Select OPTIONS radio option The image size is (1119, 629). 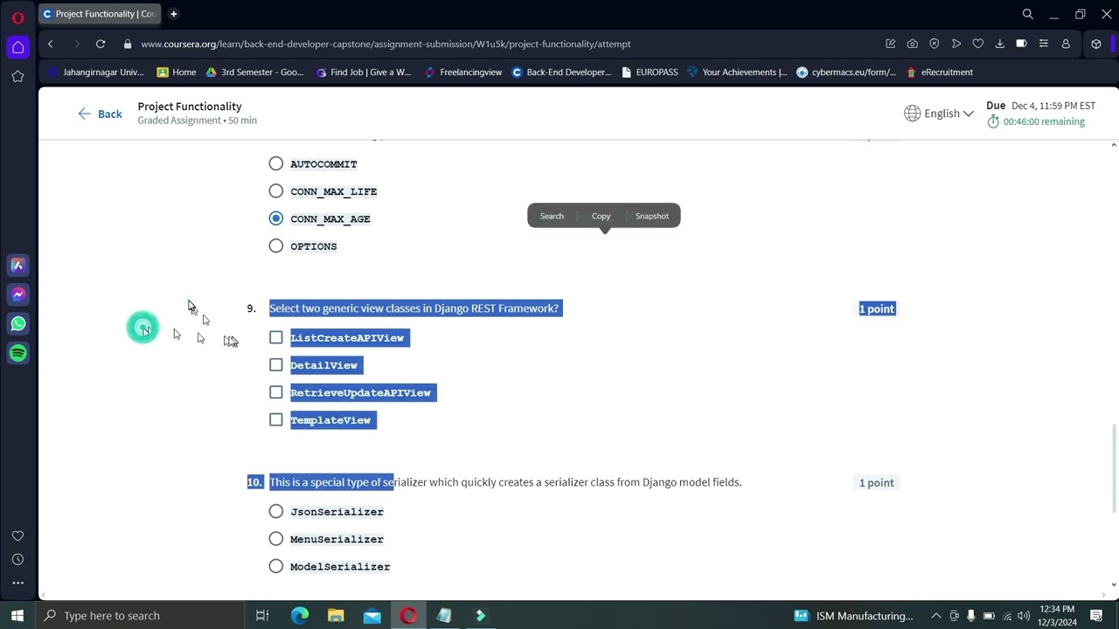(276, 245)
